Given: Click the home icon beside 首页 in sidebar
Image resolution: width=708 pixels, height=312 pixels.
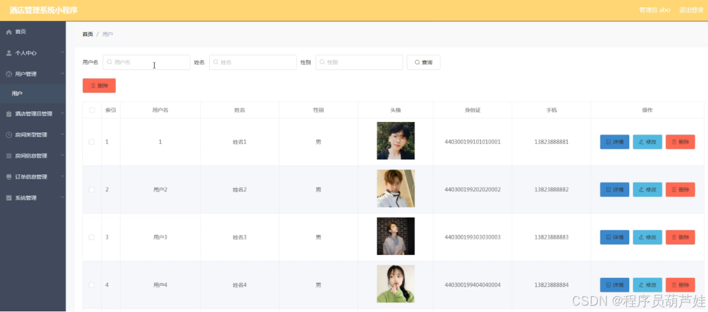Looking at the screenshot, I should tap(9, 32).
